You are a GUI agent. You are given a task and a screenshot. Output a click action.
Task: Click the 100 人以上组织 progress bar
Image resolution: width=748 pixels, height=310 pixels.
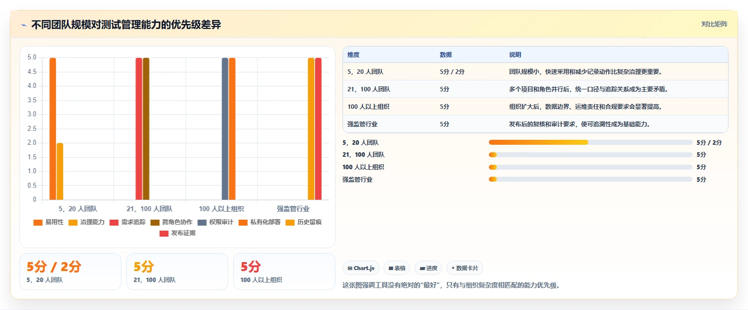[x=591, y=167]
